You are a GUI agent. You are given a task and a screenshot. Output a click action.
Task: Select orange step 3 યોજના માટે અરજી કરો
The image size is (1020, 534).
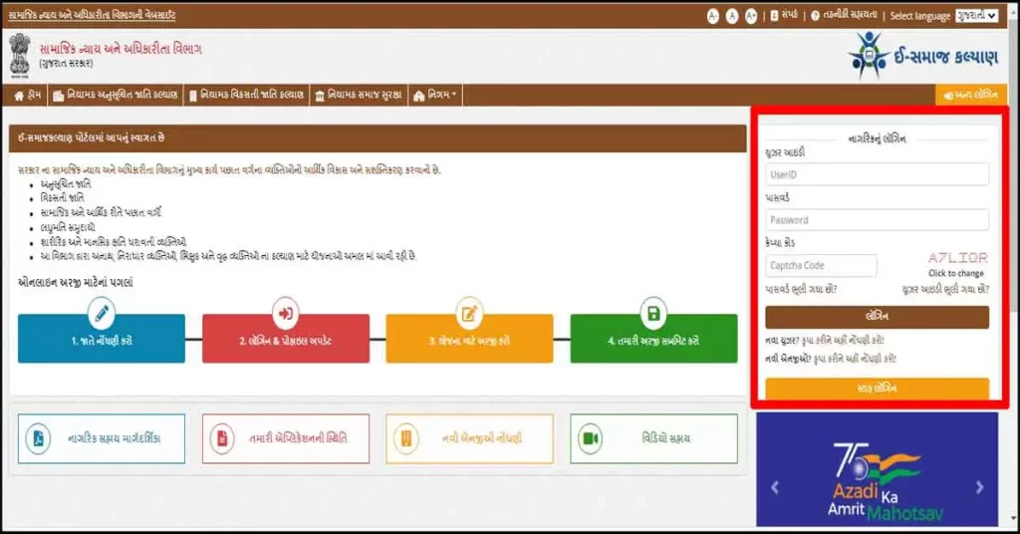[x=469, y=339]
